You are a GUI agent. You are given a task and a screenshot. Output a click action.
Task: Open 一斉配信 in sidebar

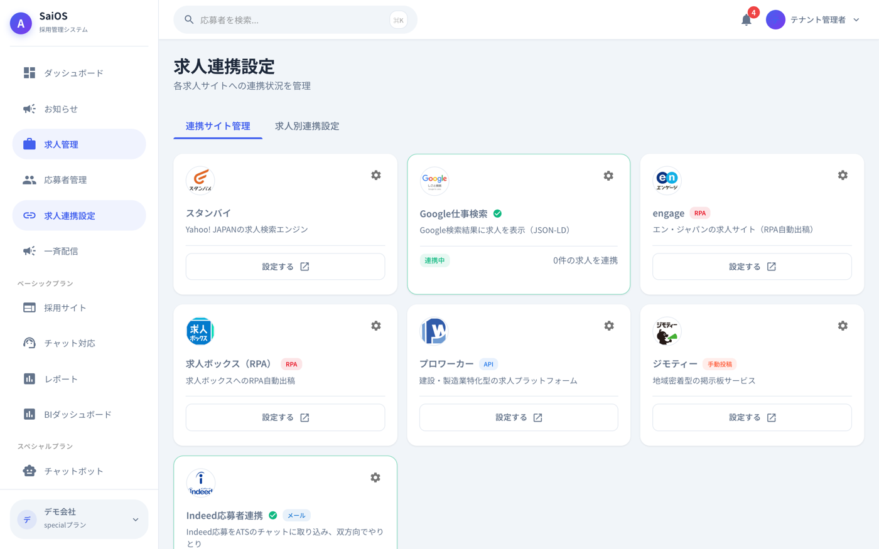(x=79, y=251)
